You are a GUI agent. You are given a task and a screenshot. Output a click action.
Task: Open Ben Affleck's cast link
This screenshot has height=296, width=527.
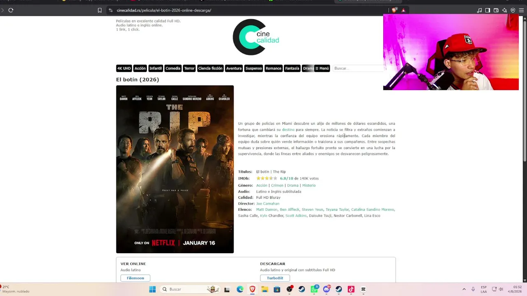289,210
